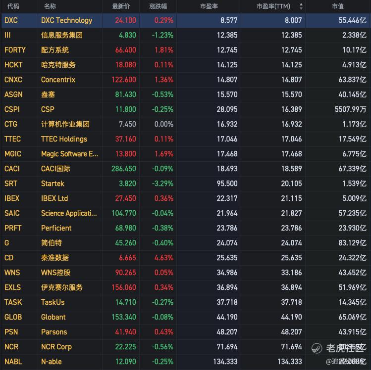Select ticker SAIC
This screenshot has width=371, height=370.
click(x=12, y=213)
